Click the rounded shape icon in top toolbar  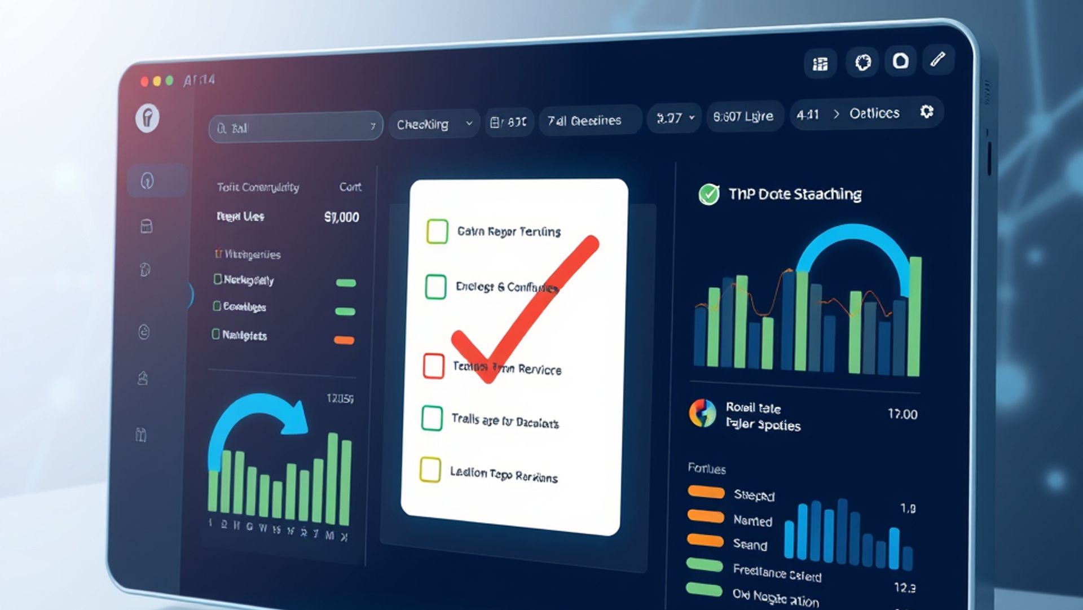pos(900,60)
